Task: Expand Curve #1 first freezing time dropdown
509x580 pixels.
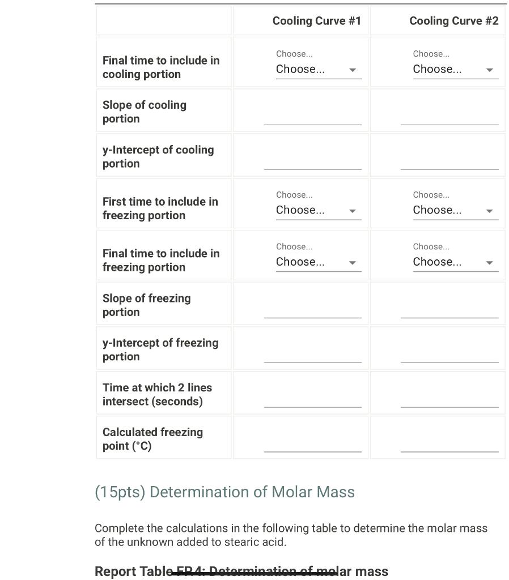Action: [319, 210]
